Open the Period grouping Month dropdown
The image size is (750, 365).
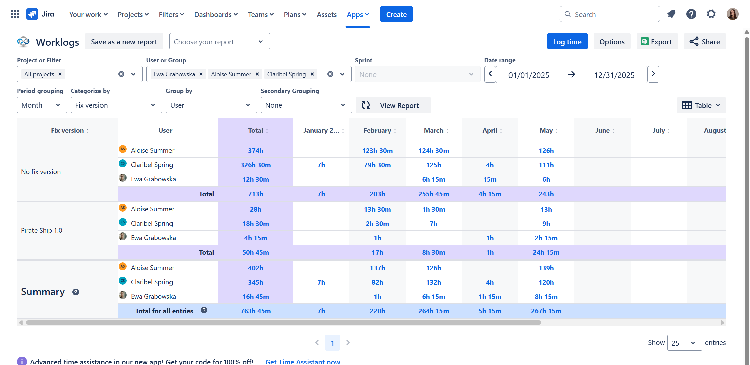click(42, 105)
